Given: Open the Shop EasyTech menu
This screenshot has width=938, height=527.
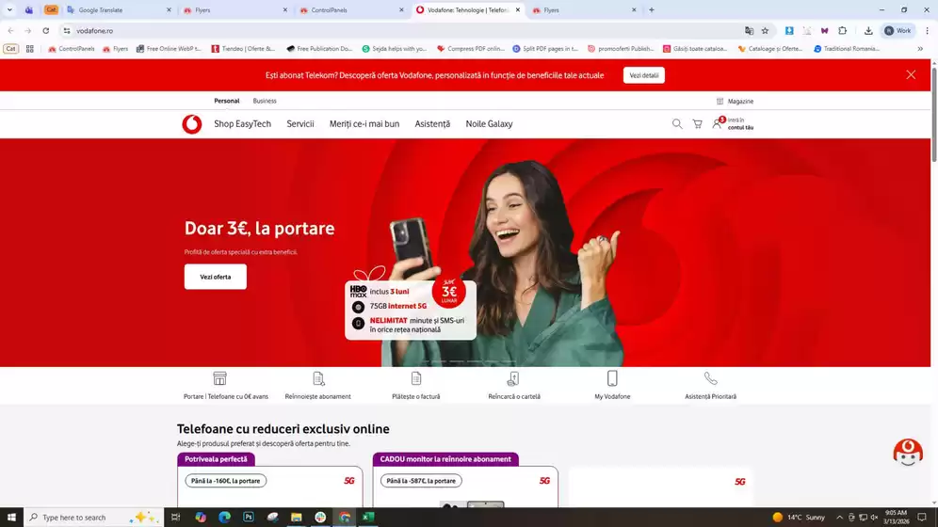Looking at the screenshot, I should [242, 123].
